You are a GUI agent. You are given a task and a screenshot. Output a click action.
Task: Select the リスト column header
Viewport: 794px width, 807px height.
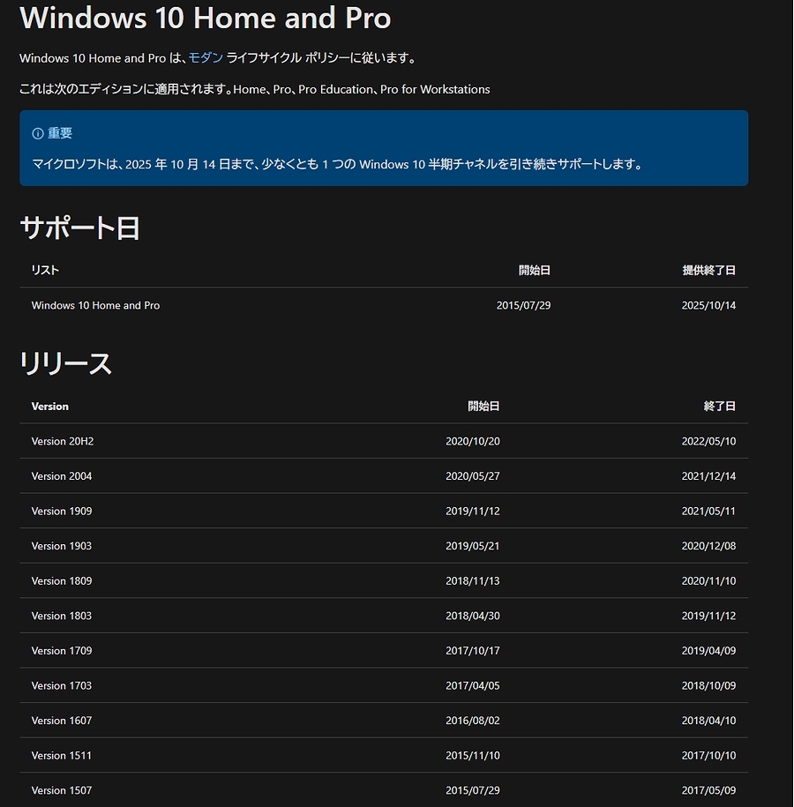pos(45,270)
